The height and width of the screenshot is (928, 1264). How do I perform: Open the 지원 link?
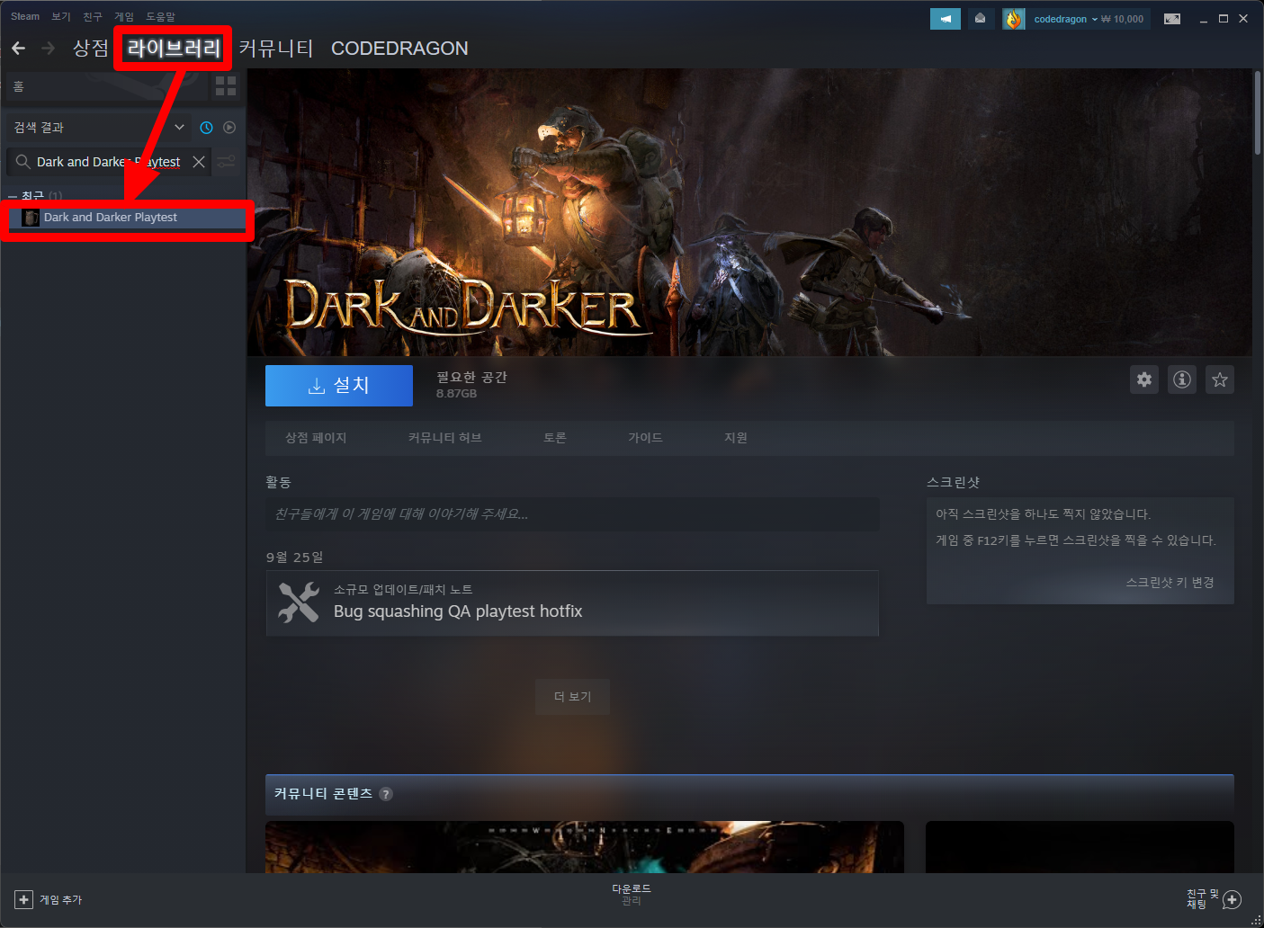pos(736,438)
